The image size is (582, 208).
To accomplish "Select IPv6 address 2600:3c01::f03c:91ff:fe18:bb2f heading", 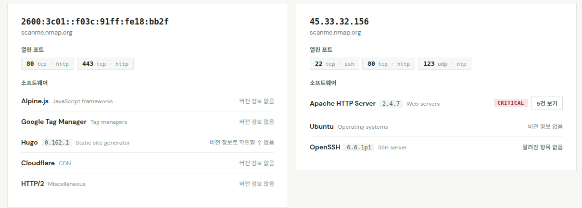I will pyautogui.click(x=95, y=22).
